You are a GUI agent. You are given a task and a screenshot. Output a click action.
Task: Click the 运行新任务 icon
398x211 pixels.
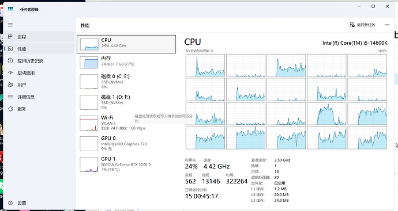pos(352,25)
